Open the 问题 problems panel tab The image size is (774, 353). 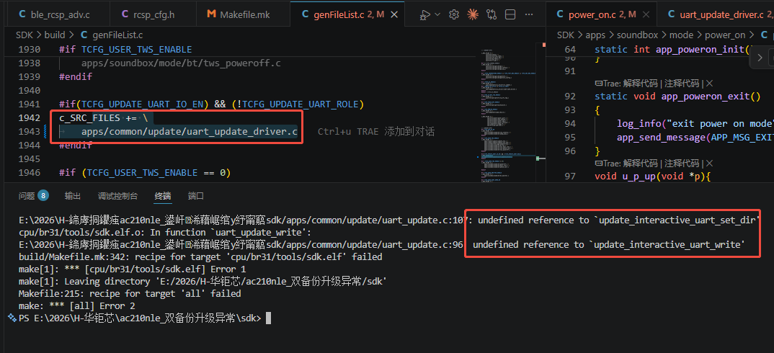[x=27, y=195]
